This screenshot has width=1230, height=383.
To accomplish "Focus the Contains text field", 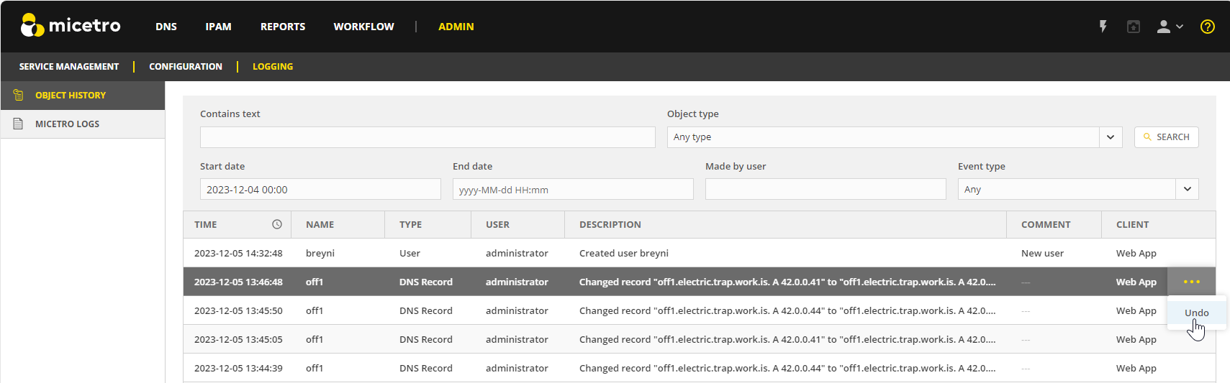I will [428, 137].
